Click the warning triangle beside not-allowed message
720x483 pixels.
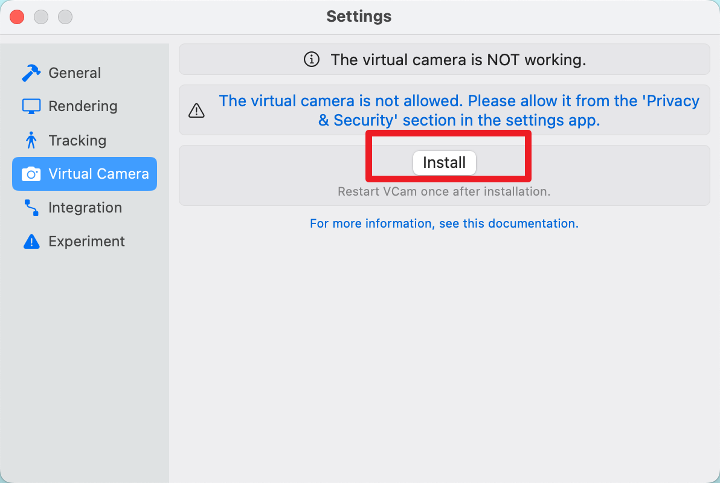(197, 110)
